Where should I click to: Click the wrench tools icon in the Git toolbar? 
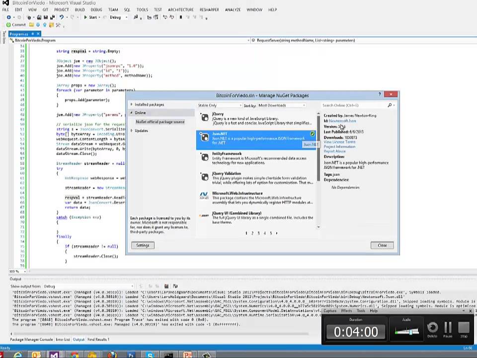point(58,25)
